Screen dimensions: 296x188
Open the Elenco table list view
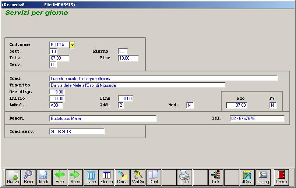106,177
